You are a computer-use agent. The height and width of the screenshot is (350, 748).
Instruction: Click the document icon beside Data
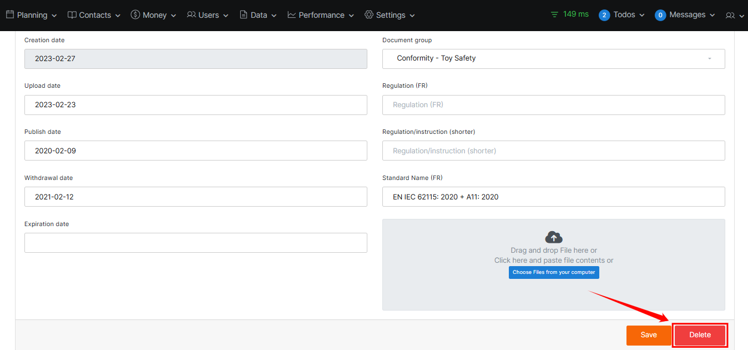tap(244, 15)
